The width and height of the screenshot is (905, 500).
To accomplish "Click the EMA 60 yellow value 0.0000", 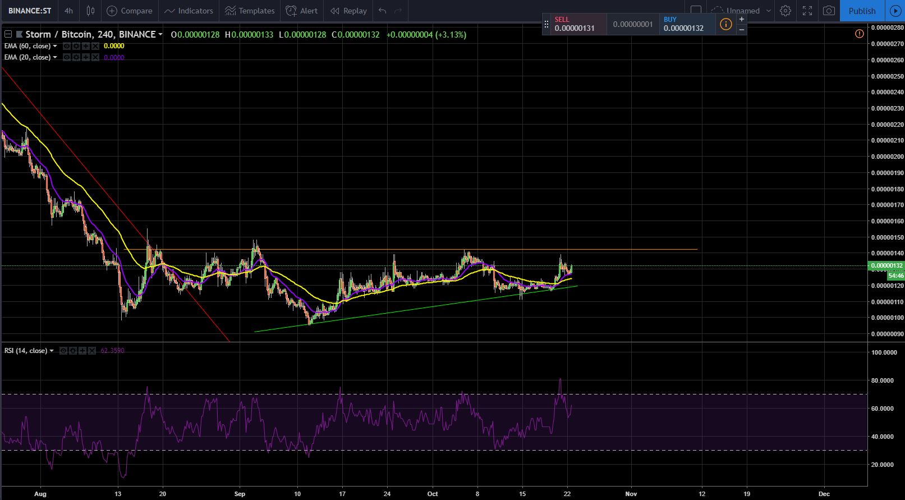I will point(114,46).
